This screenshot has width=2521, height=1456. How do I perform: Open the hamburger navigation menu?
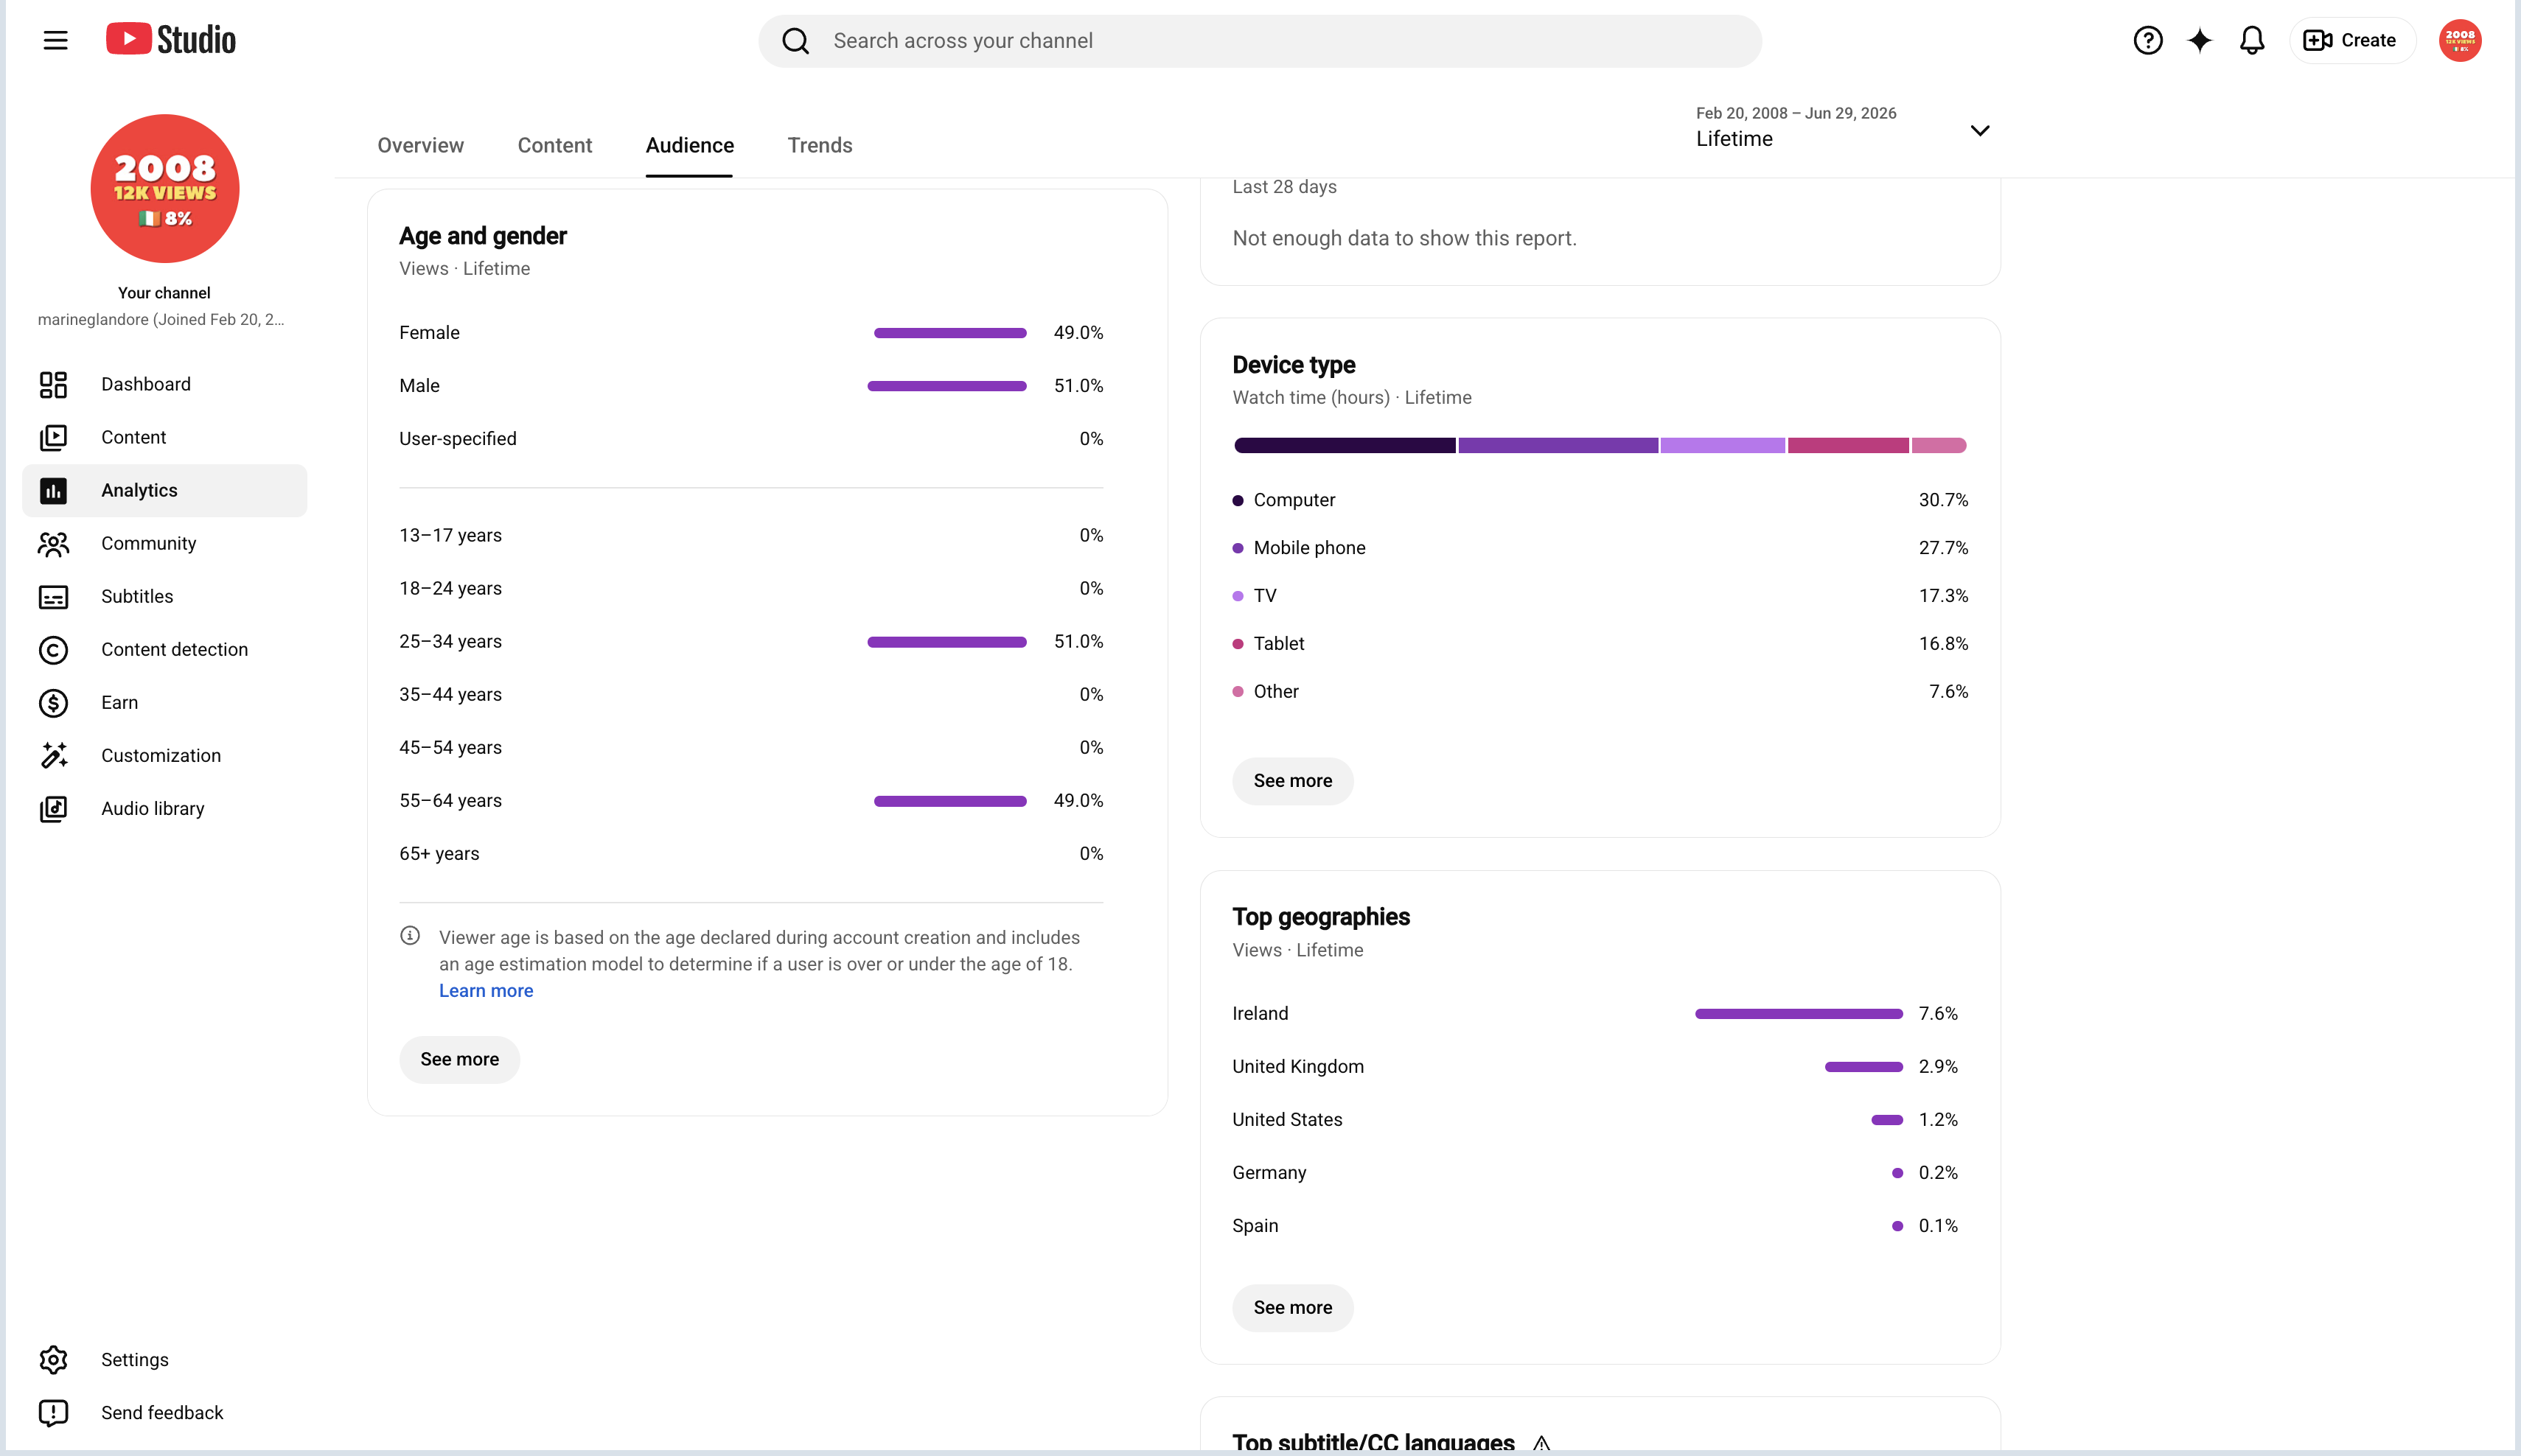55,40
